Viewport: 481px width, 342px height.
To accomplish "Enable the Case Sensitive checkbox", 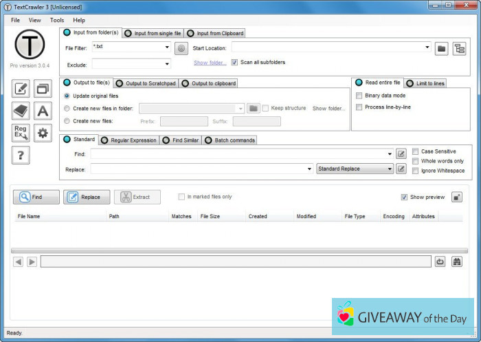I will click(x=415, y=151).
